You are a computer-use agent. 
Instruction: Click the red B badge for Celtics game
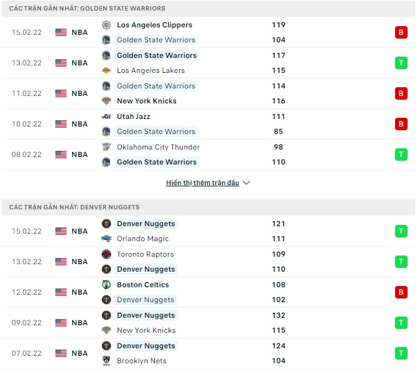pyautogui.click(x=401, y=292)
